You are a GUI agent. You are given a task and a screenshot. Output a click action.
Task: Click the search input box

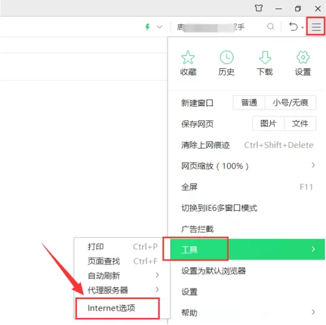coord(218,27)
